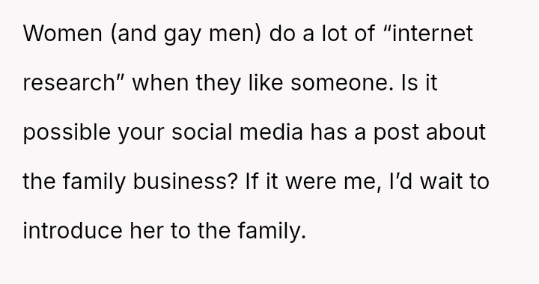The height and width of the screenshot is (284, 539).
Task: Click the word "like" in the second line
Action: pyautogui.click(x=266, y=84)
